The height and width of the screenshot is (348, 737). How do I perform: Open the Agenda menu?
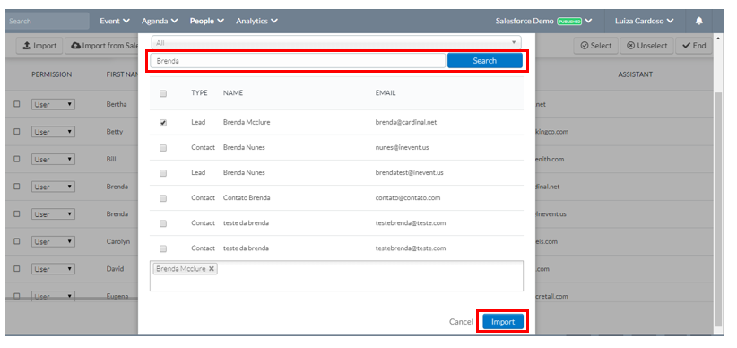160,21
